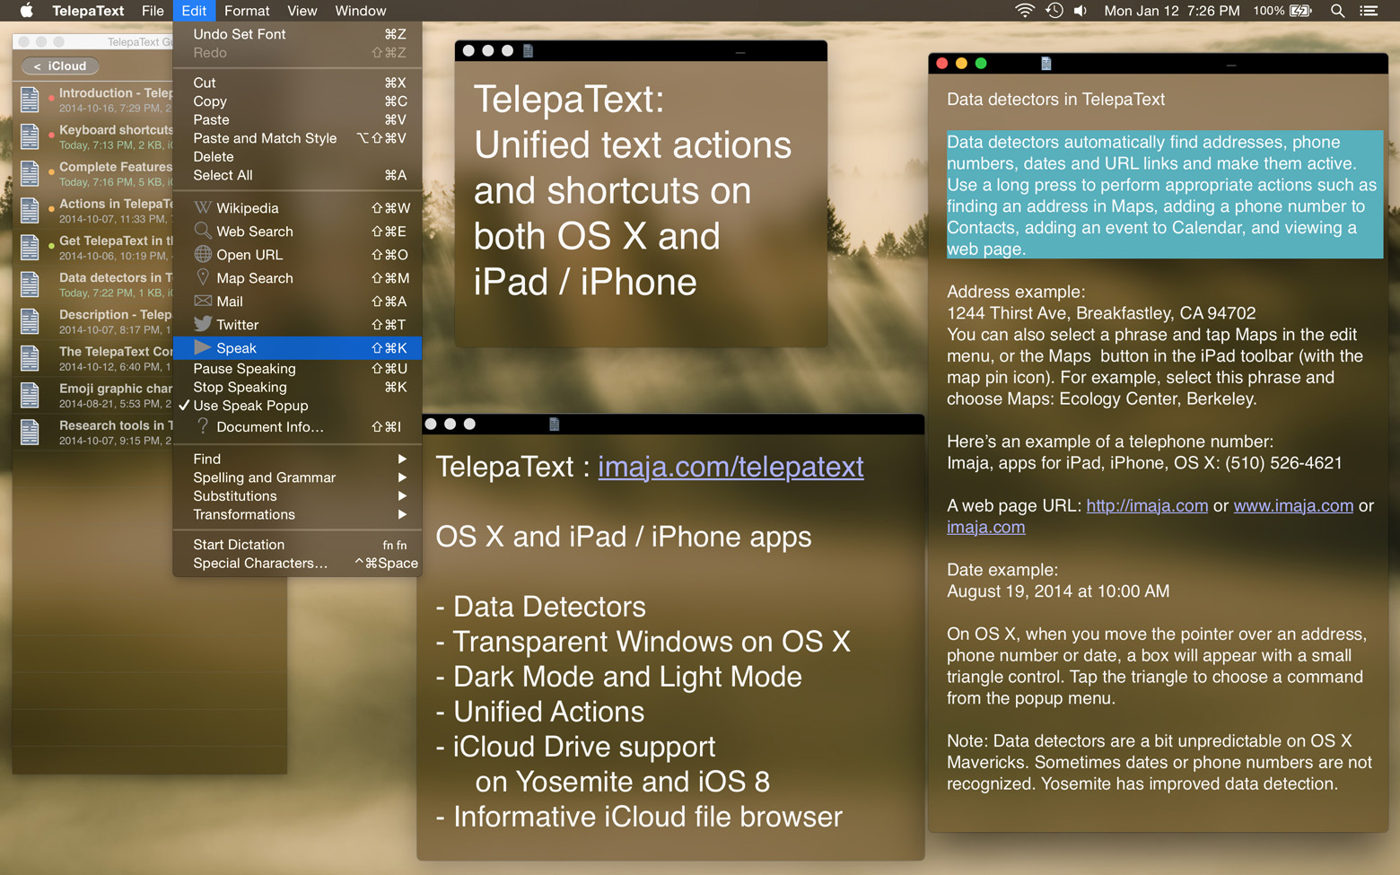Click the 'Data Detectors' bullet in feature list

click(x=540, y=607)
